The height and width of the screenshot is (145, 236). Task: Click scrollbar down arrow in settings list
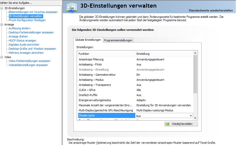[195, 118]
